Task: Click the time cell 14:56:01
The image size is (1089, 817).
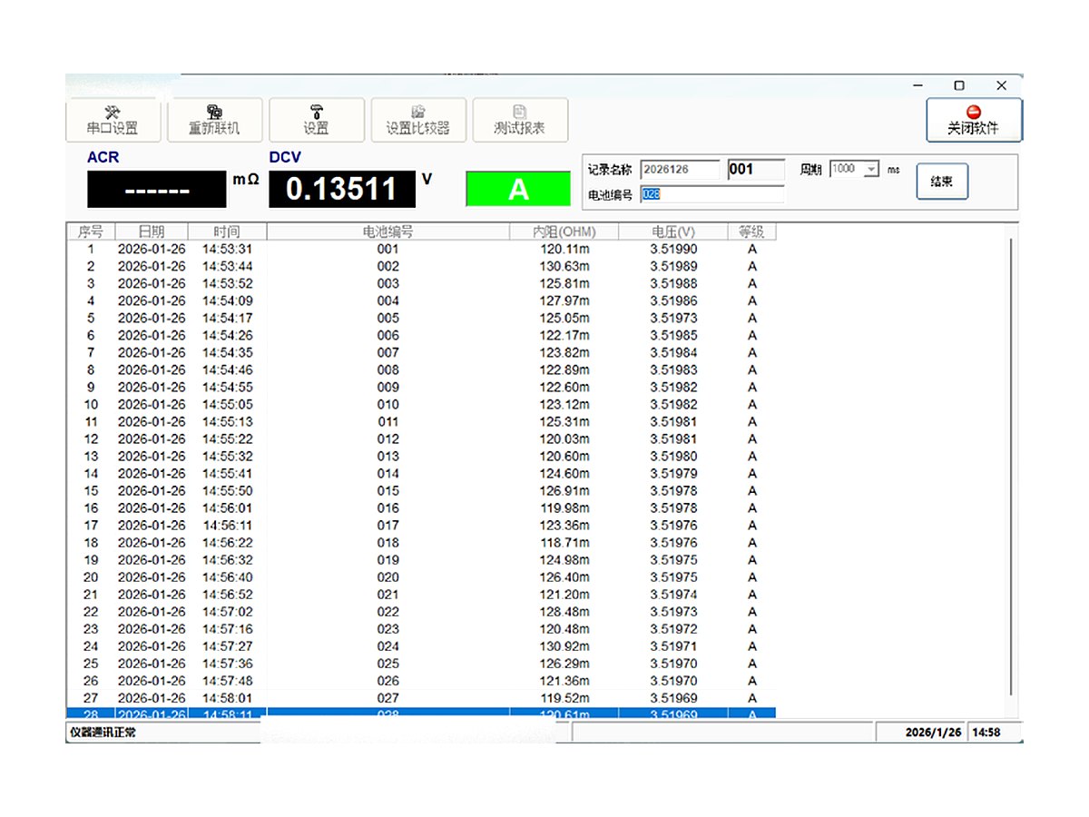Action: [x=227, y=507]
